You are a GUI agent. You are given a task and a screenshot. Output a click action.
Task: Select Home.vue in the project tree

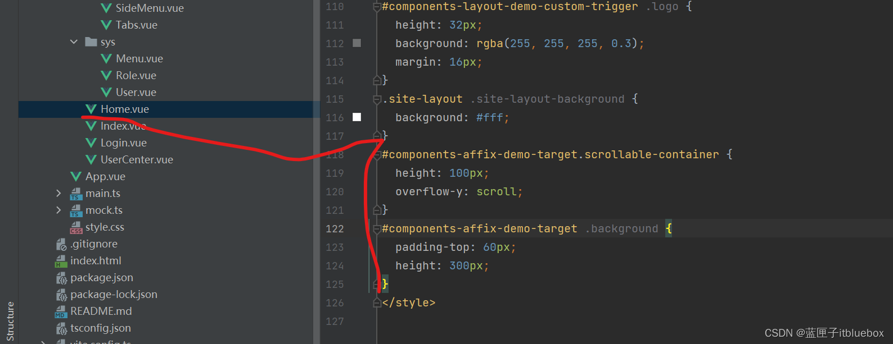[x=124, y=109]
